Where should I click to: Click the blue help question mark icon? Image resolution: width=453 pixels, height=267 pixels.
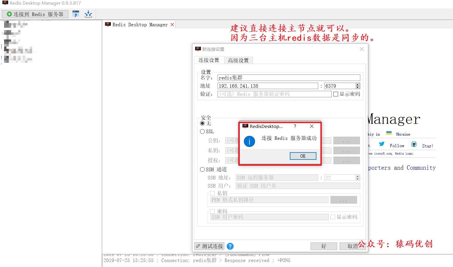[x=230, y=246]
